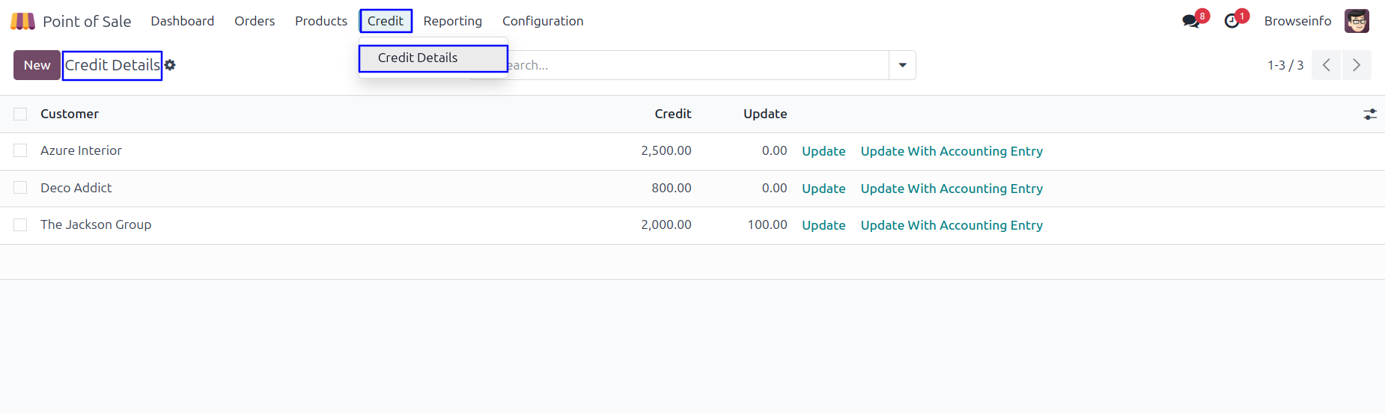Click the New button
The width and height of the screenshot is (1385, 413).
tap(37, 65)
